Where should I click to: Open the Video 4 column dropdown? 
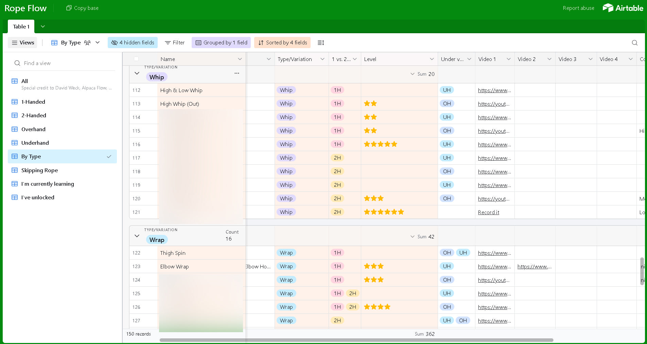[631, 59]
